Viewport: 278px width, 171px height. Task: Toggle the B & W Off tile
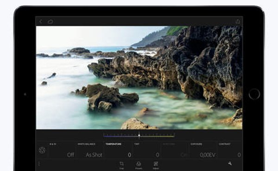(x=62, y=150)
